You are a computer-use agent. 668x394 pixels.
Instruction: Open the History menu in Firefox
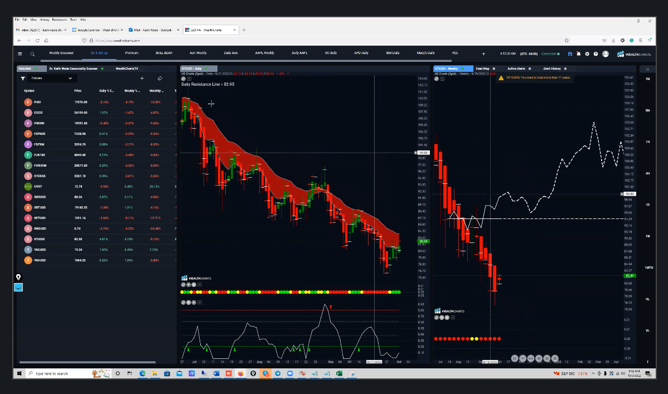44,20
